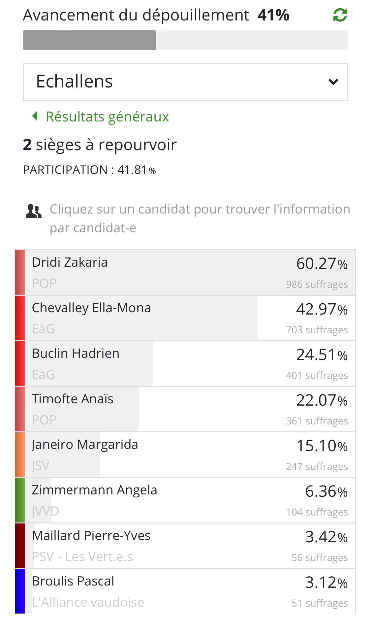Click the dark red PSV color bar
The height and width of the screenshot is (636, 371).
(20, 546)
